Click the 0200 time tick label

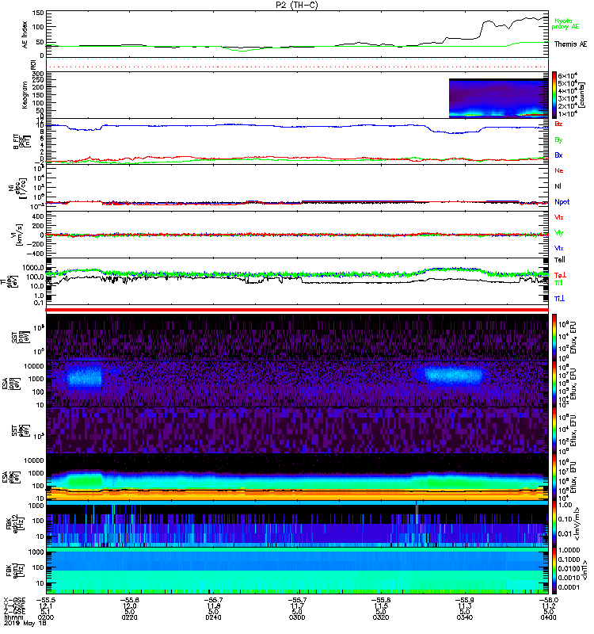point(46,617)
